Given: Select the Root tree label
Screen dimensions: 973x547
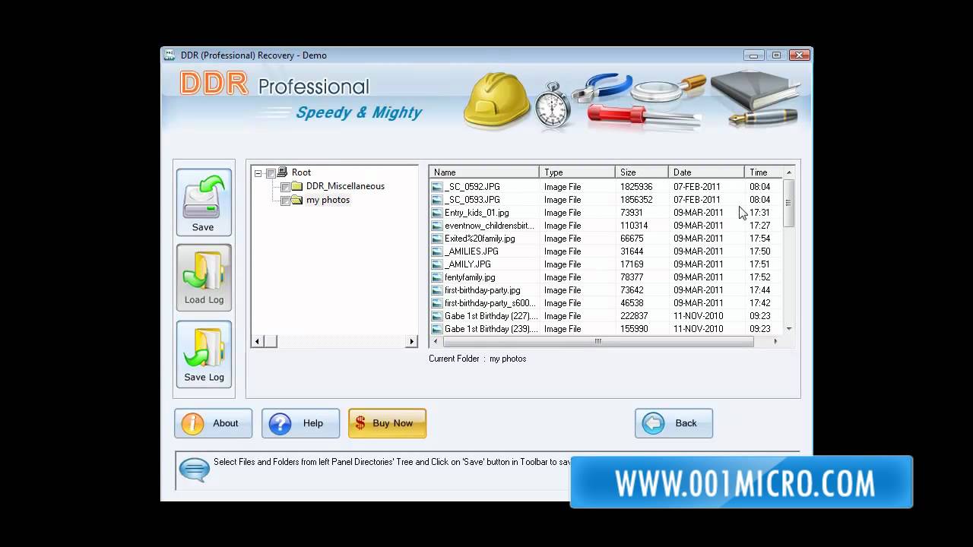Looking at the screenshot, I should click(x=301, y=172).
